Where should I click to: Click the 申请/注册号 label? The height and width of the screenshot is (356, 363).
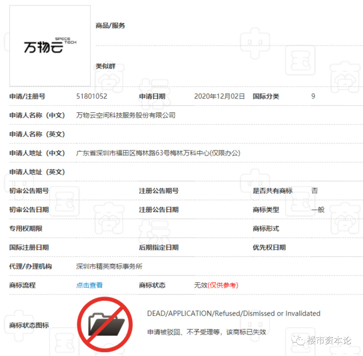(x=27, y=96)
